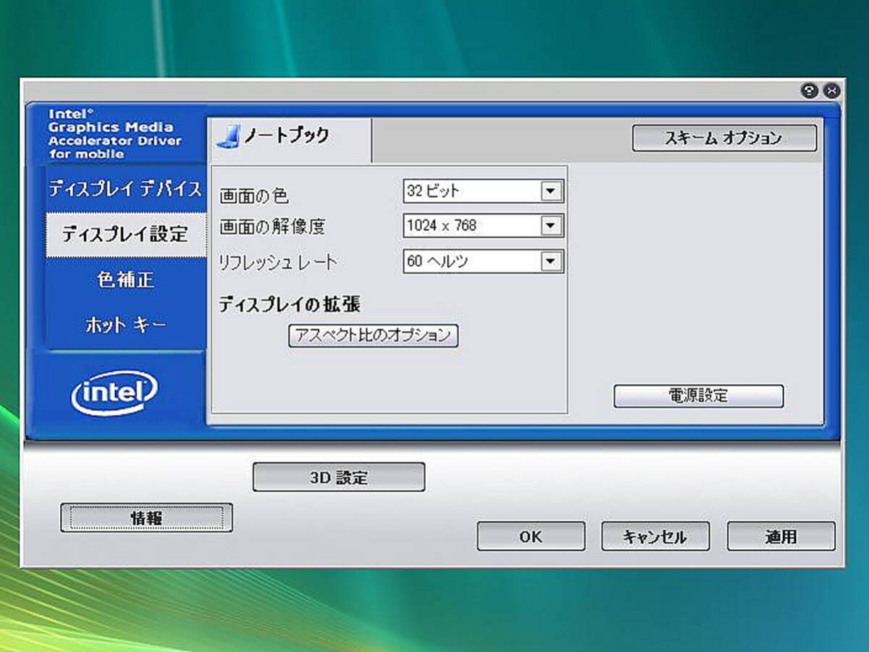
Task: Click the Intel logo
Action: (x=114, y=393)
